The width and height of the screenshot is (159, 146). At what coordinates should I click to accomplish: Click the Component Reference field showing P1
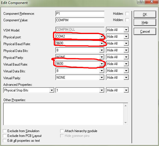(x=80, y=14)
